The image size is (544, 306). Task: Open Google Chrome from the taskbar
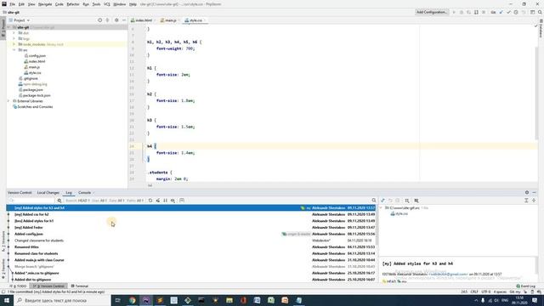pyautogui.click(x=133, y=300)
